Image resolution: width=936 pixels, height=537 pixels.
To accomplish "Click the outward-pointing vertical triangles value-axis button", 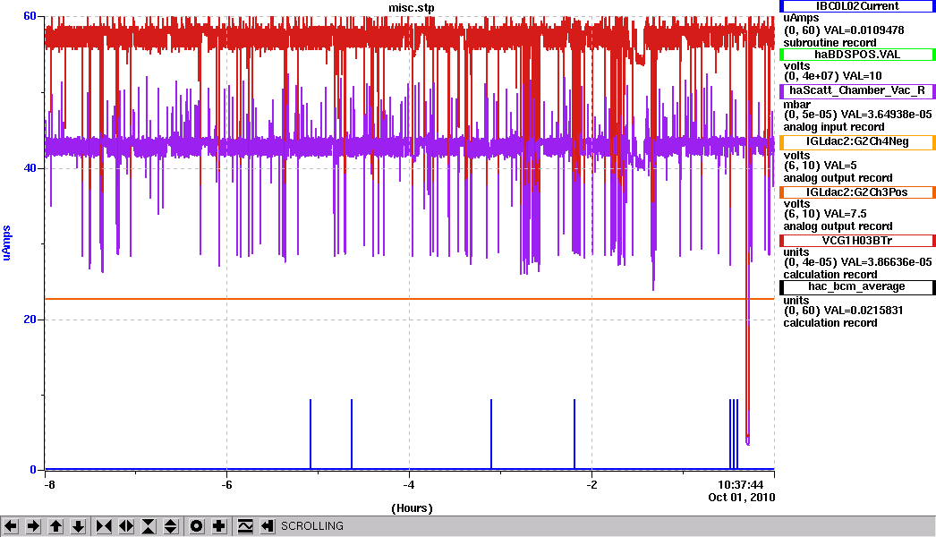I will click(x=171, y=526).
